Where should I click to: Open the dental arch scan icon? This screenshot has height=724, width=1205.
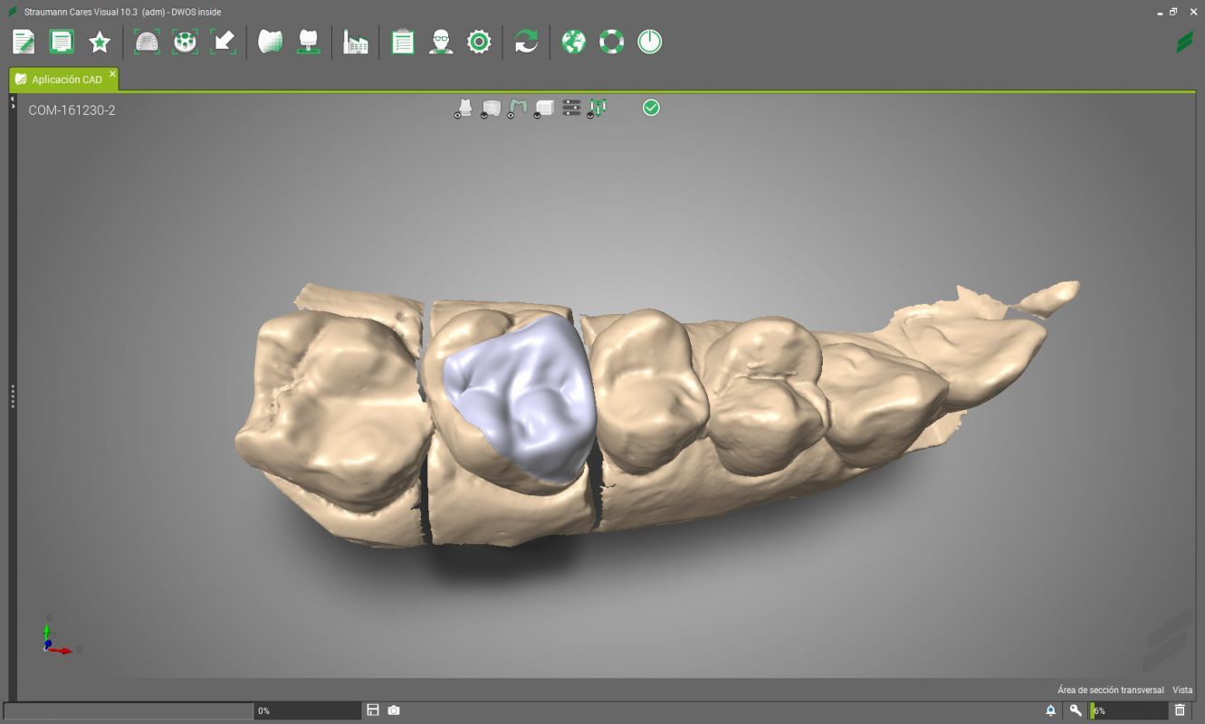click(147, 42)
